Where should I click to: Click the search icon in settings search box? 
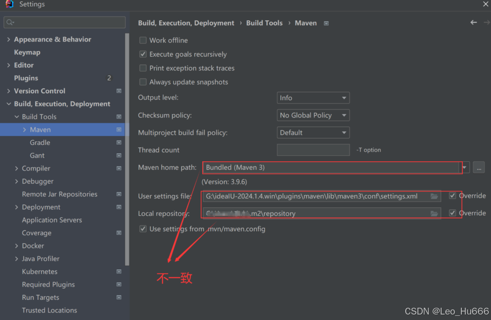[10, 22]
